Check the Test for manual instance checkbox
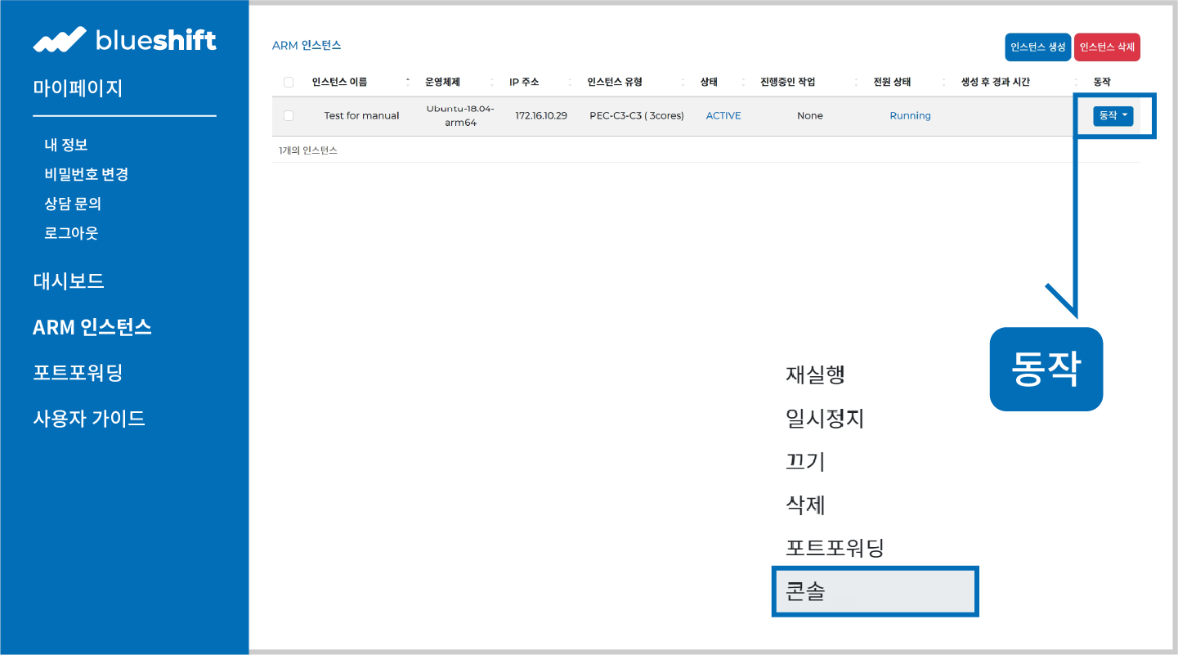This screenshot has height=655, width=1178. point(288,115)
